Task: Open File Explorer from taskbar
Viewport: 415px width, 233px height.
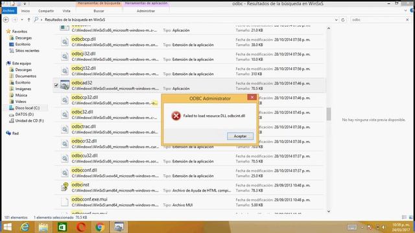Action: click(x=43, y=227)
